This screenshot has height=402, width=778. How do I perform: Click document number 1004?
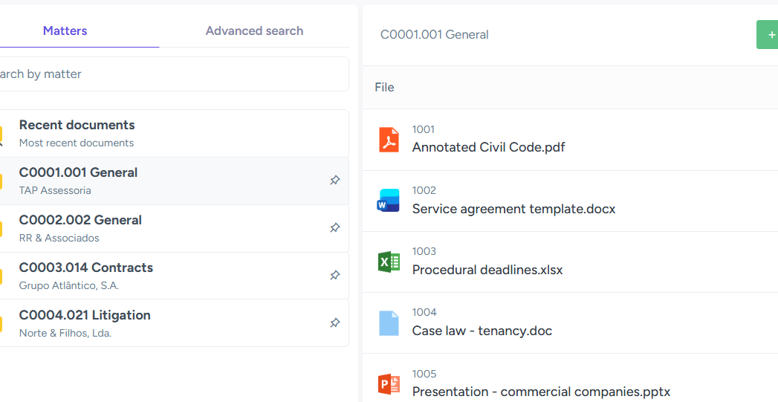click(424, 313)
